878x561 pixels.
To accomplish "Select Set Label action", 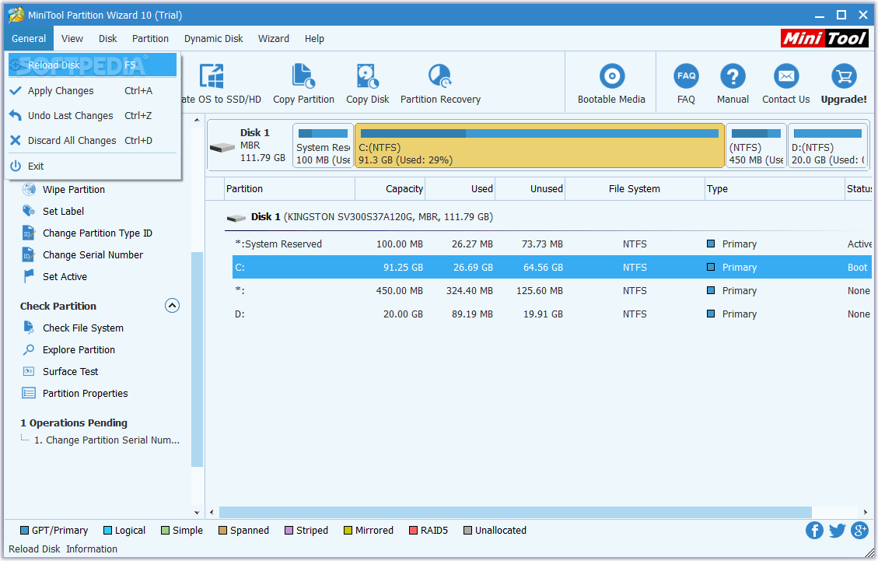I will pyautogui.click(x=63, y=212).
